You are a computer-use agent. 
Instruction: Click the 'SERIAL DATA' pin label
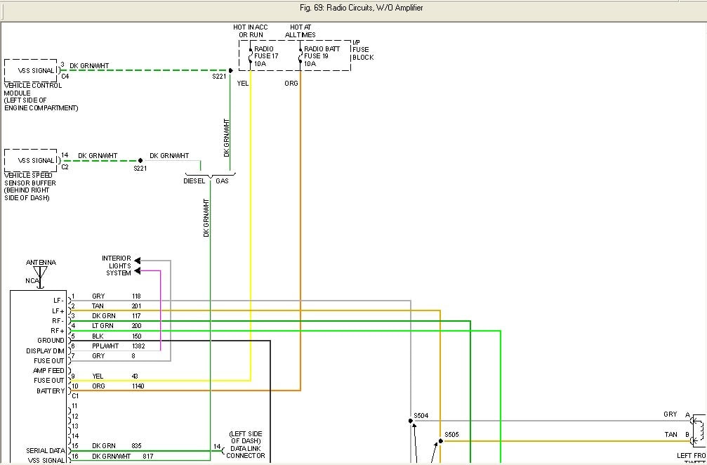(x=46, y=451)
